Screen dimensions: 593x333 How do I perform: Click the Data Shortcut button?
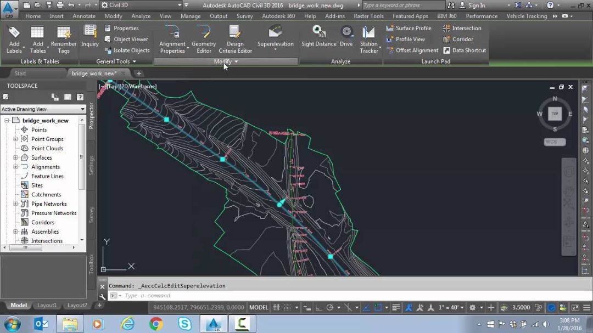coord(465,50)
